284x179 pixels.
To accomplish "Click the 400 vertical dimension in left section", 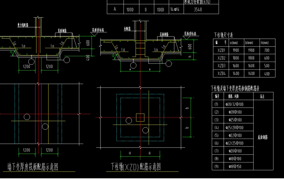I will 88,57.
